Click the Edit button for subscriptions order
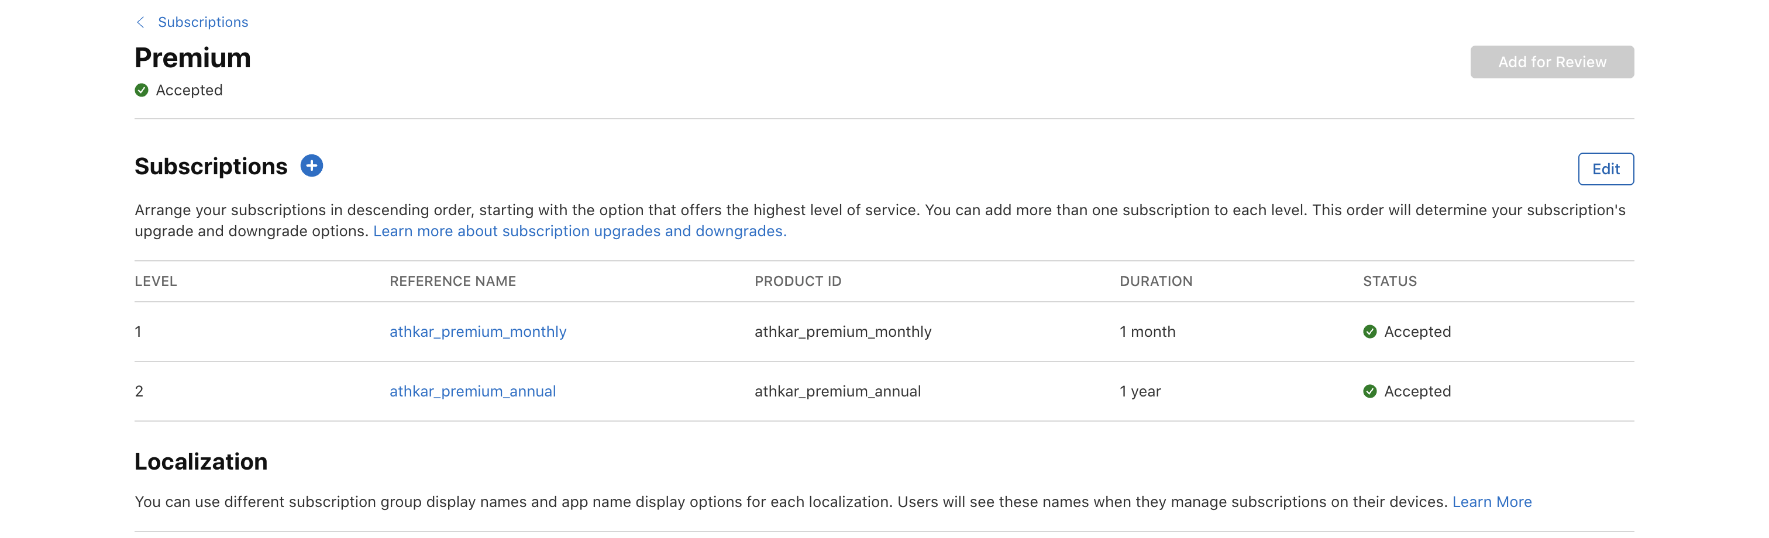Image resolution: width=1769 pixels, height=538 pixels. (1605, 169)
